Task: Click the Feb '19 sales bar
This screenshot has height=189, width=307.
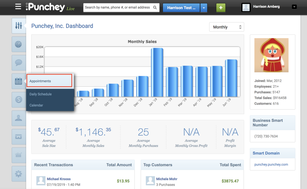Action: pos(172,82)
